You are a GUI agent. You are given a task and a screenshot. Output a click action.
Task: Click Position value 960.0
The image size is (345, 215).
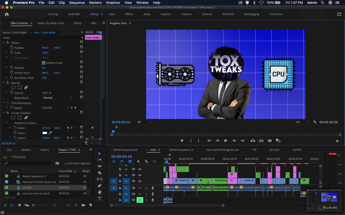(x=45, y=48)
